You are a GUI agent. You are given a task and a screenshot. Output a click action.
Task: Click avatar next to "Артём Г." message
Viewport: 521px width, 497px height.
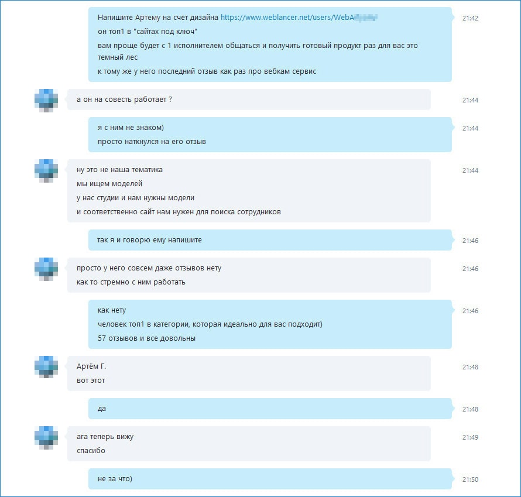tap(46, 367)
